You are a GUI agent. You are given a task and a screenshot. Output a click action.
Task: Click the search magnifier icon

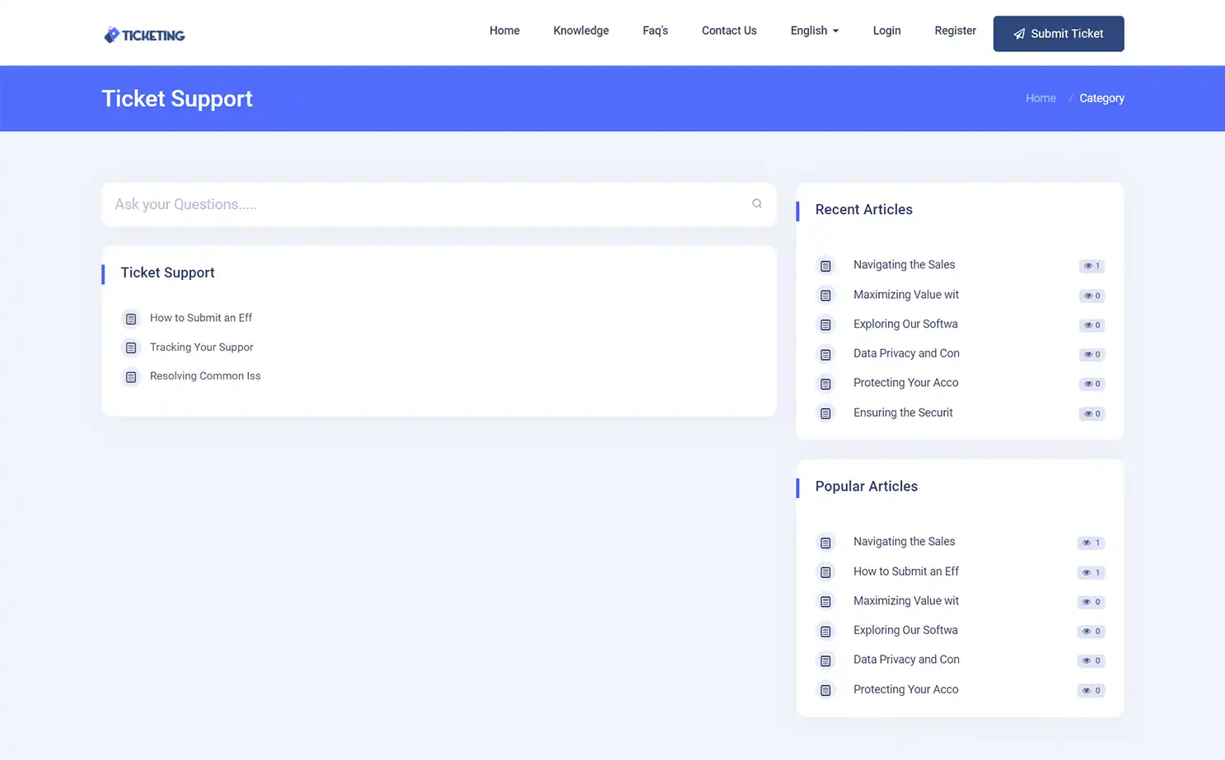(x=756, y=203)
